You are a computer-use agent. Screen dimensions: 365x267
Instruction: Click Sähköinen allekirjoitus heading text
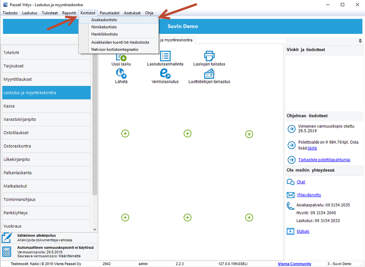[36, 235]
